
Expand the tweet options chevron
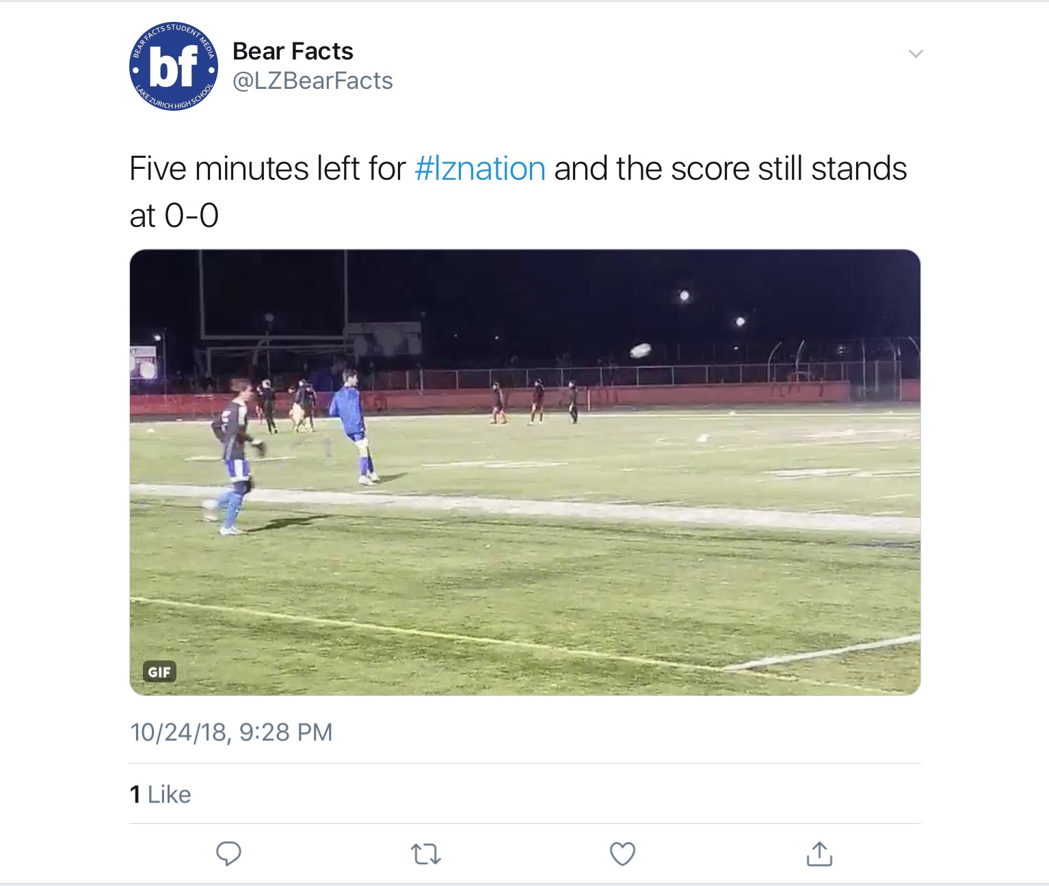pyautogui.click(x=916, y=54)
